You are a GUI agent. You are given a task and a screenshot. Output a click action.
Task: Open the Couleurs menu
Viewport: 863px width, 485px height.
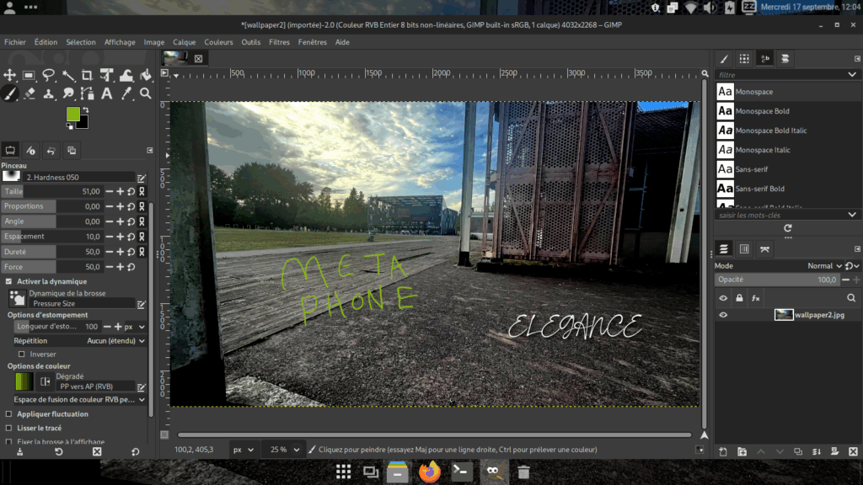(x=218, y=42)
